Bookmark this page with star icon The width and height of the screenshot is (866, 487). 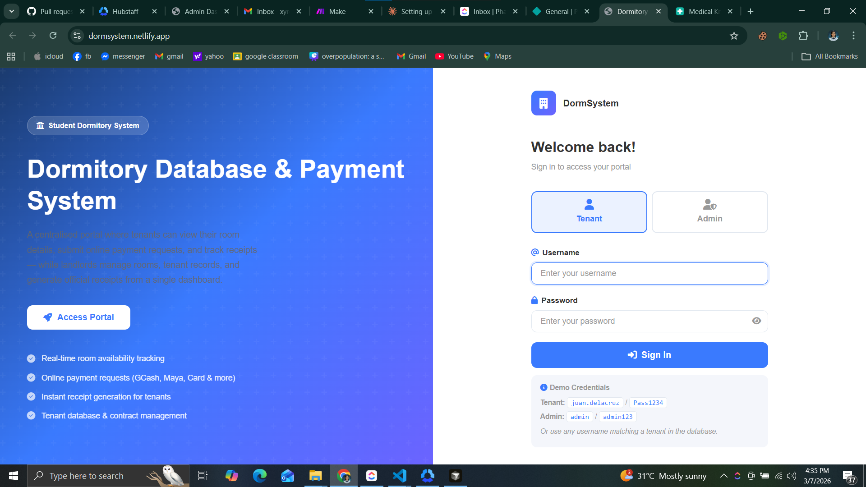[734, 36]
